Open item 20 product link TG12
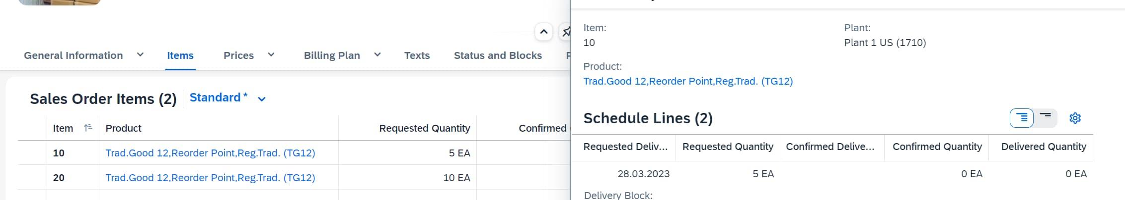Image resolution: width=1125 pixels, height=200 pixels. tap(210, 178)
